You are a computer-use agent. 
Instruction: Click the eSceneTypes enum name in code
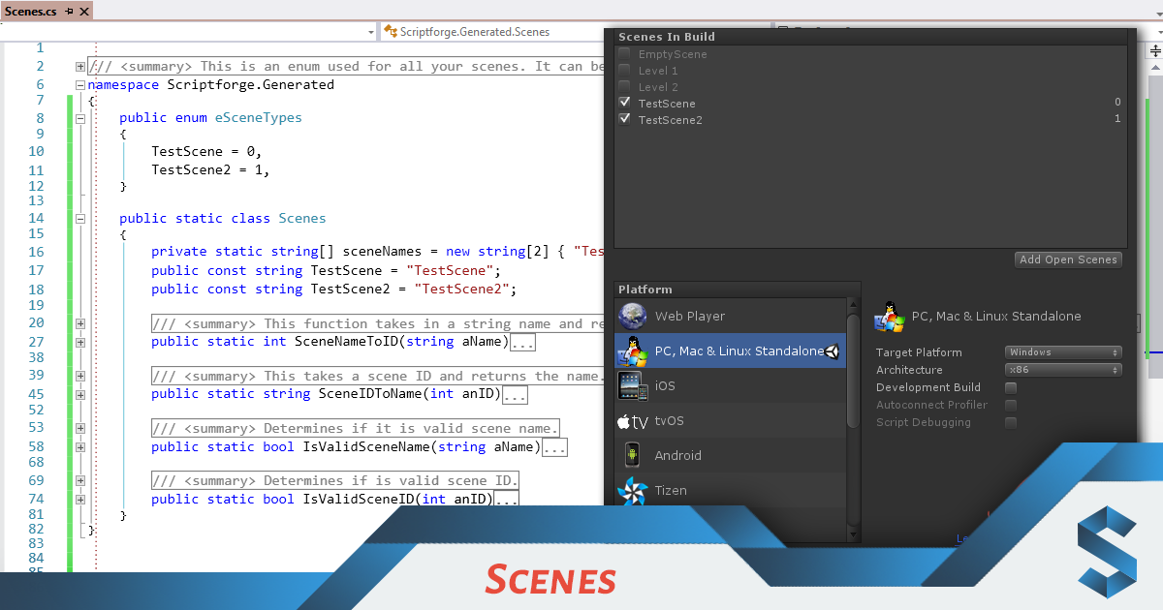coord(259,117)
